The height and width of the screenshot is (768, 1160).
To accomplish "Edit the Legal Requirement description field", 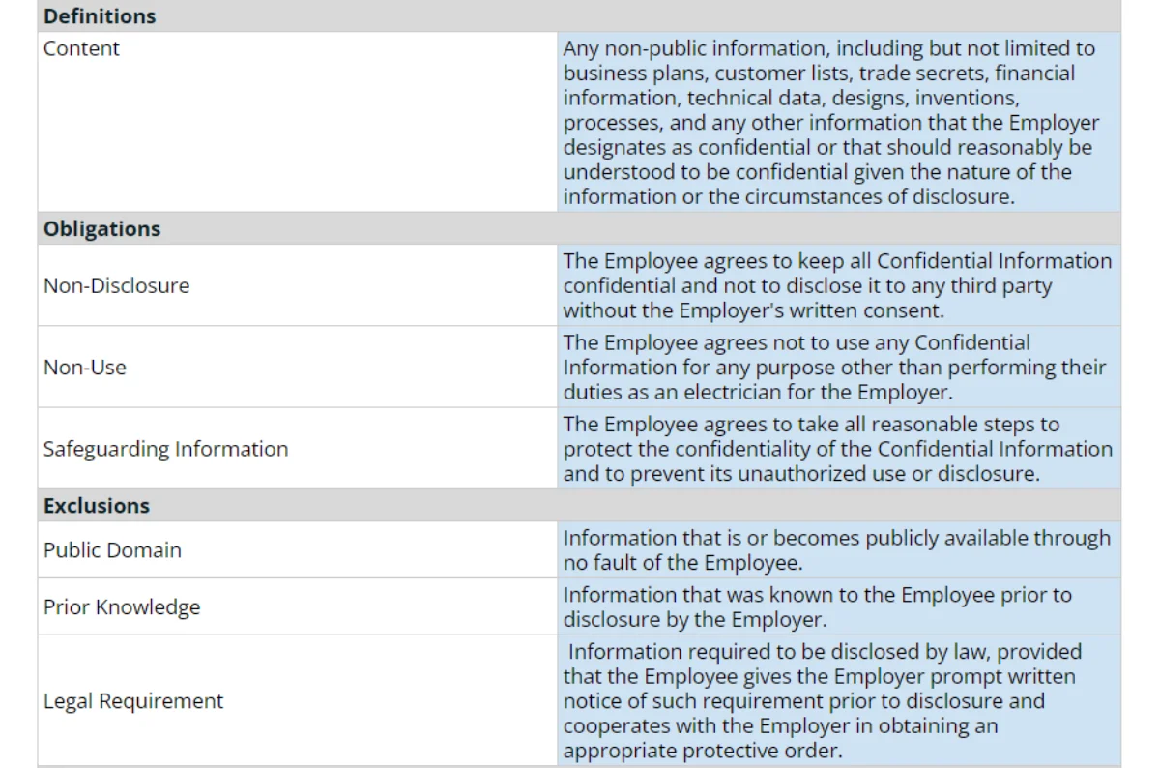I will click(838, 701).
